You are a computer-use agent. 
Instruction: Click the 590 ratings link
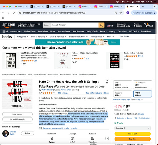pyautogui.click(x=63, y=93)
